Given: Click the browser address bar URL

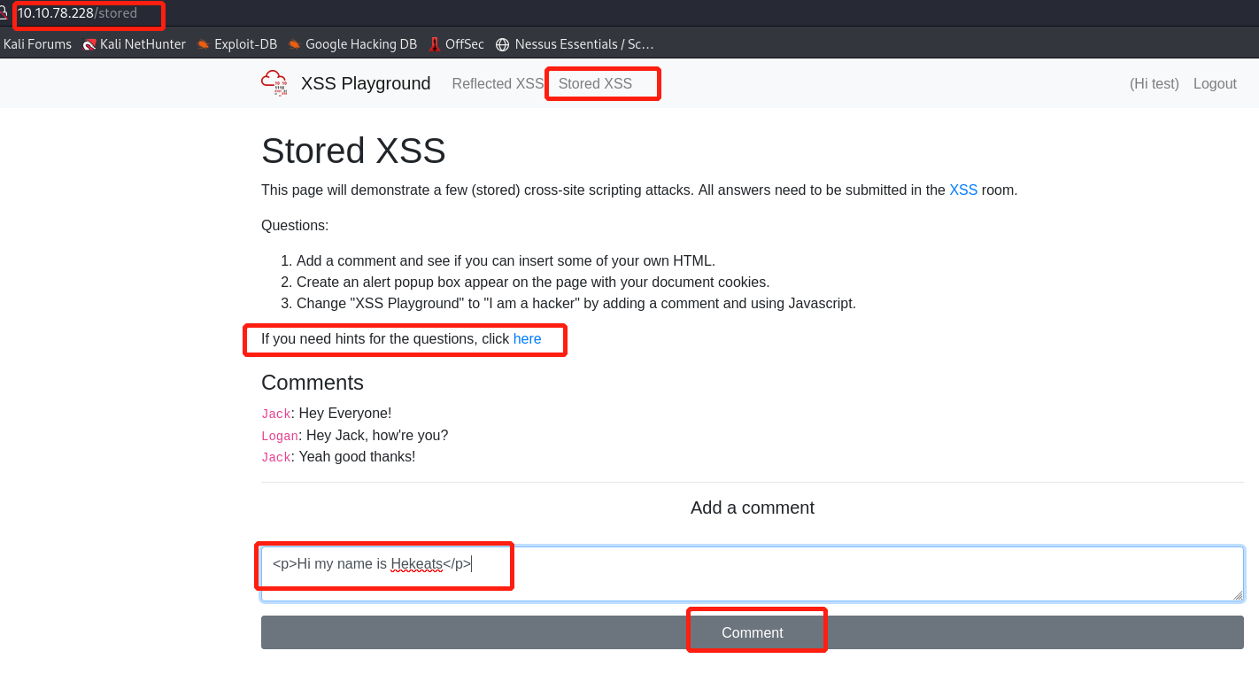Looking at the screenshot, I should coord(78,13).
